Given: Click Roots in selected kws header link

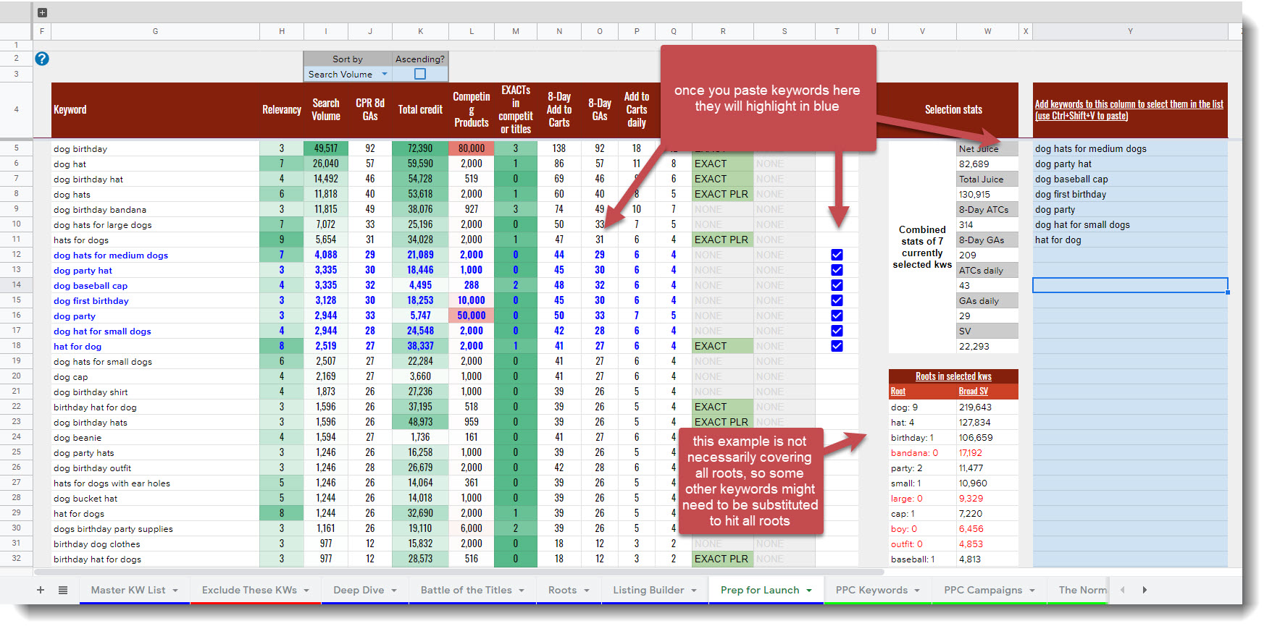Looking at the screenshot, I should (x=953, y=376).
